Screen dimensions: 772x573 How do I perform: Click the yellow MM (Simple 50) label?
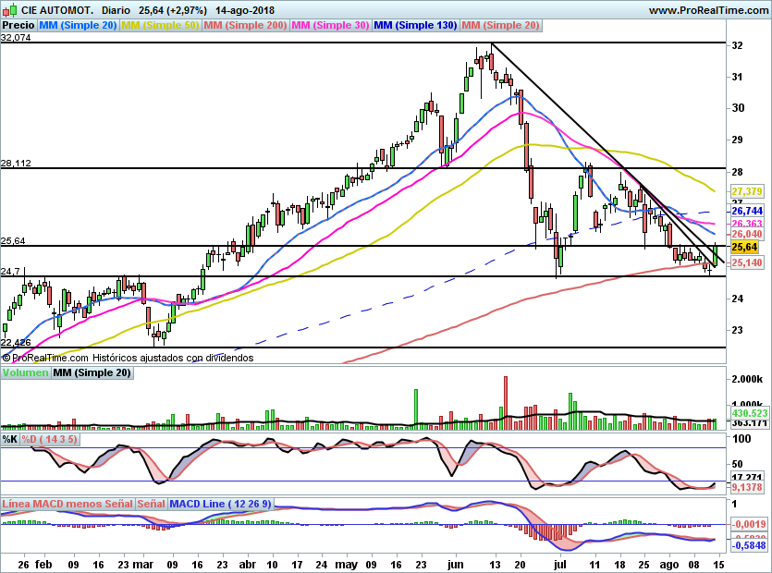pos(160,25)
